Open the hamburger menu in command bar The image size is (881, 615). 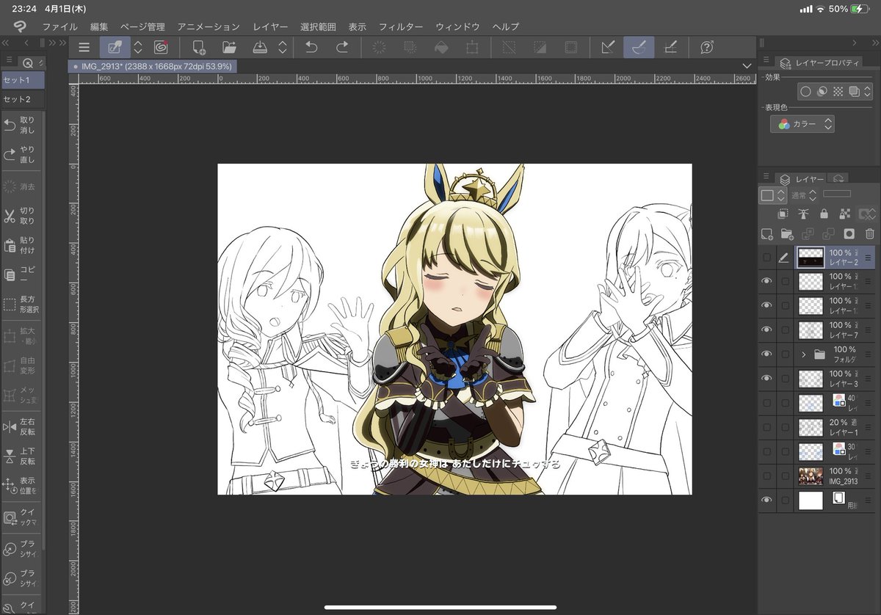pyautogui.click(x=84, y=48)
